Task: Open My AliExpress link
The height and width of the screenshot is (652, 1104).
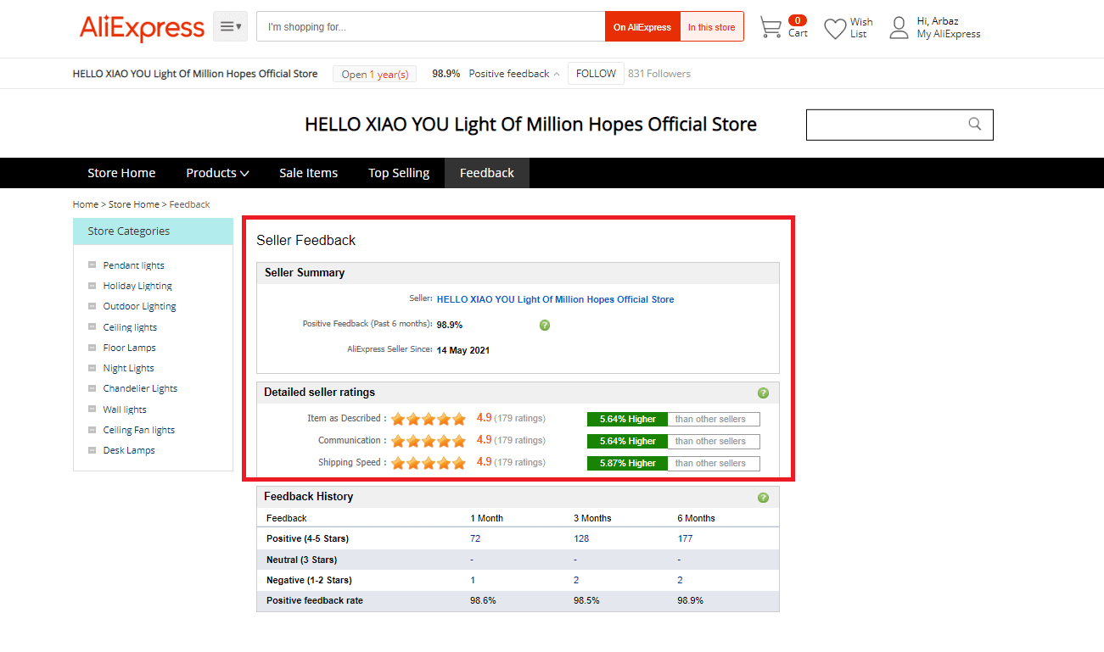Action: [948, 34]
